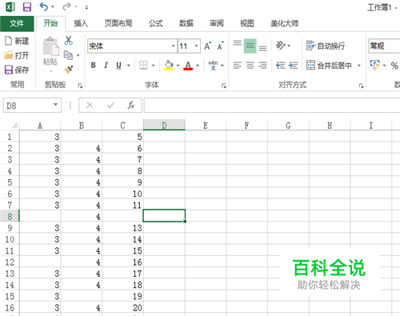Click the Increase Indent icon

[293, 66]
